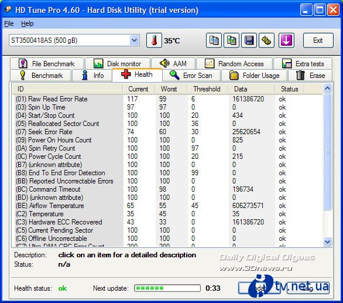Copy screenshot to clipboard toolbar icon
This screenshot has width=343, height=303.
point(231,40)
